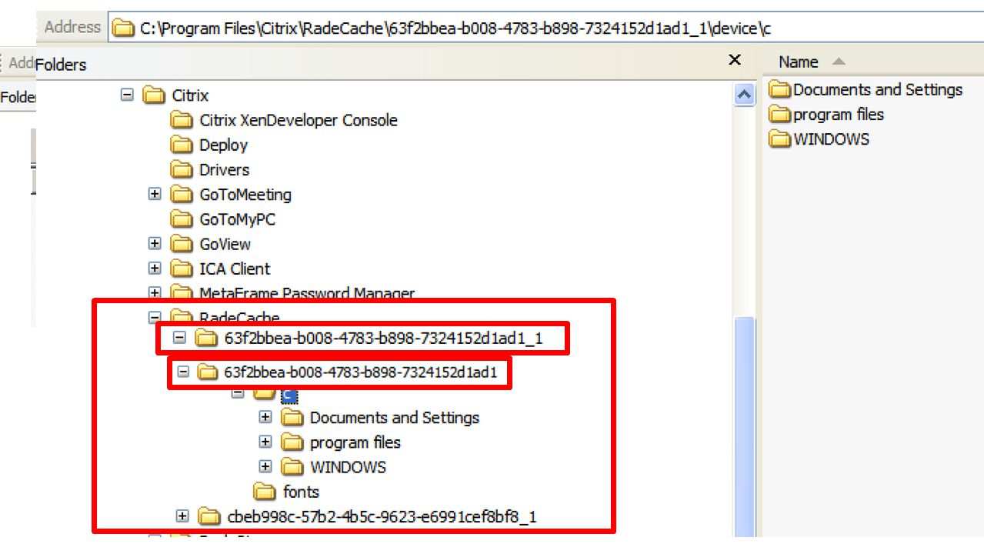Expand program files tree node
Screen dimensions: 984x554
click(265, 442)
